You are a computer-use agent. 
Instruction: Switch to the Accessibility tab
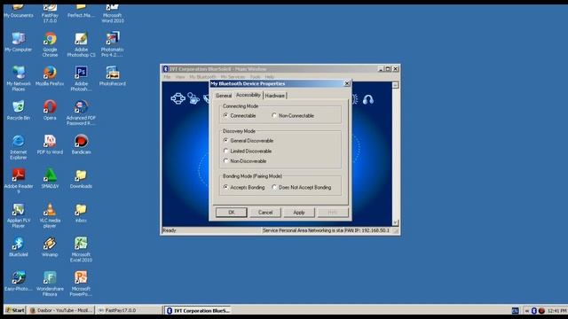coord(248,95)
